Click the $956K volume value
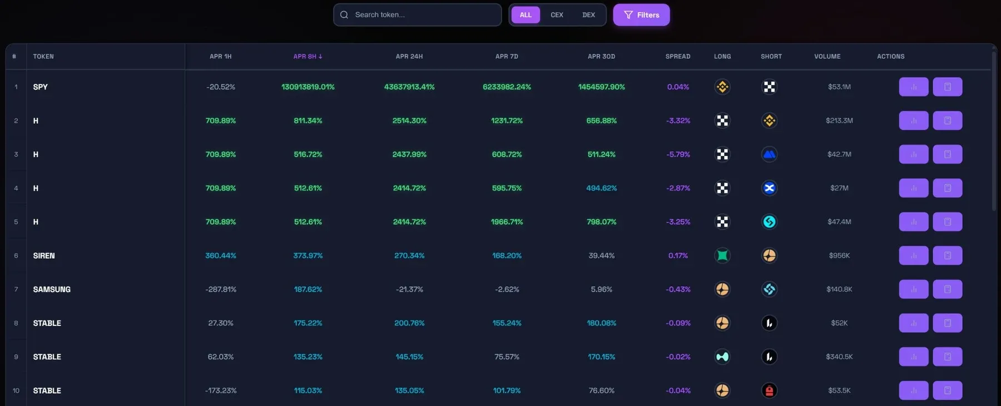Image resolution: width=1001 pixels, height=406 pixels. click(x=839, y=255)
